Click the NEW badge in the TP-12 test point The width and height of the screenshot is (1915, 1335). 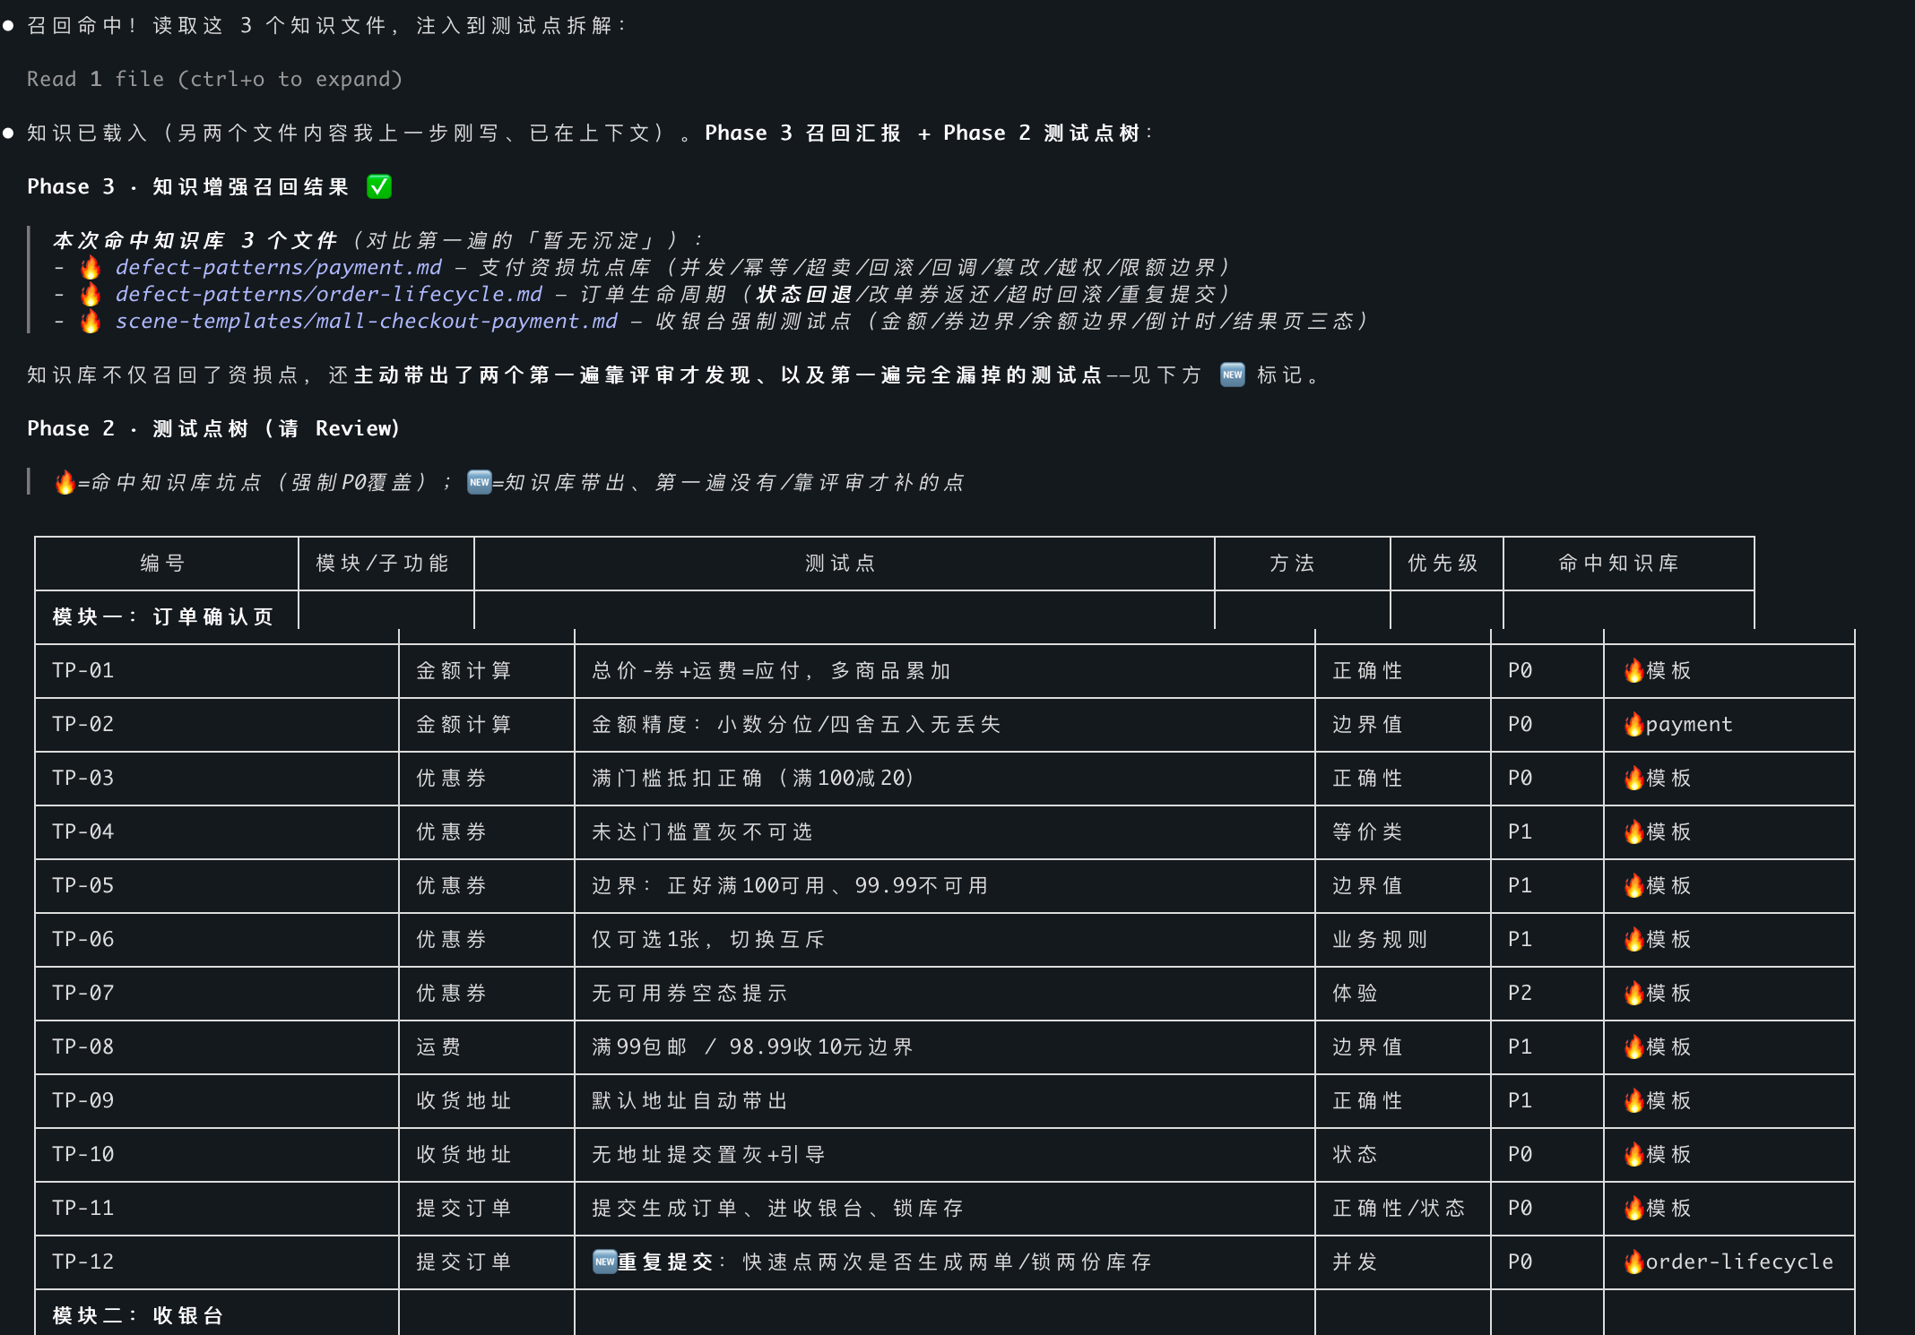click(605, 1262)
